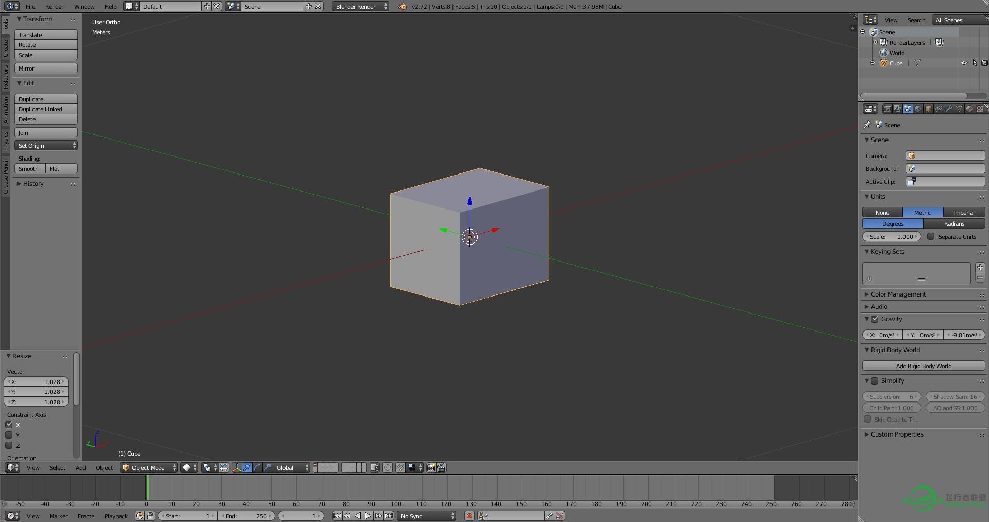Image resolution: width=989 pixels, height=522 pixels.
Task: Enable the Rotate manipulator arc icon
Action: (257, 467)
